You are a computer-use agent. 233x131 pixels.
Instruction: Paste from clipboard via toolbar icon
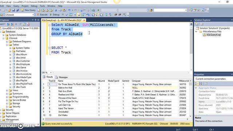(x=64, y=10)
